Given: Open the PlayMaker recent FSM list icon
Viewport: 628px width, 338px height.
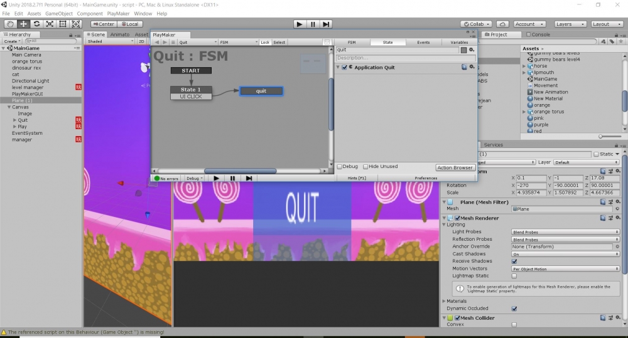Looking at the screenshot, I should (x=173, y=42).
